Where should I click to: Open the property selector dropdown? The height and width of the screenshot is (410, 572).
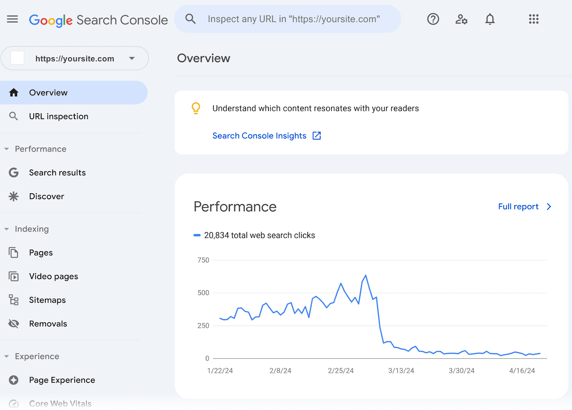(132, 58)
